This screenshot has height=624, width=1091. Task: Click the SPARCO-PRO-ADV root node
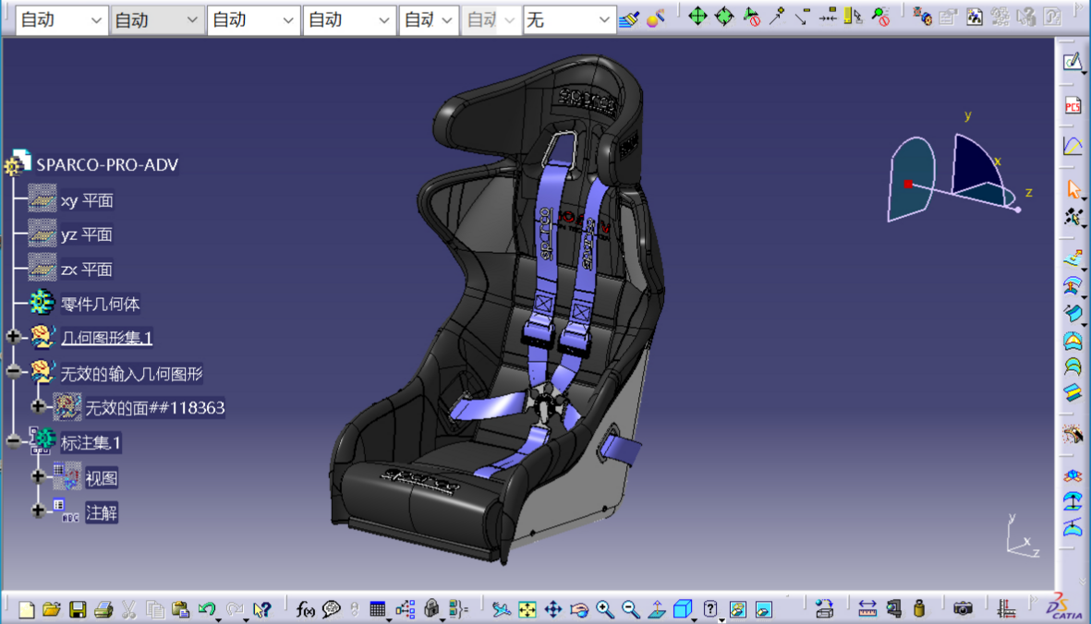tap(106, 165)
